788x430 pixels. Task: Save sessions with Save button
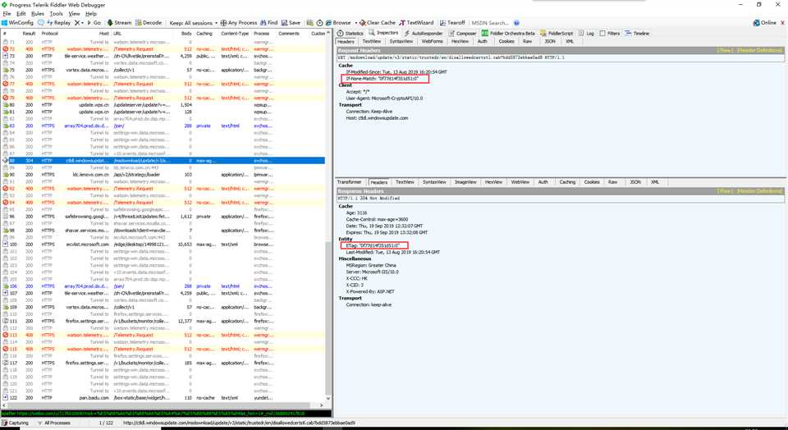(291, 23)
